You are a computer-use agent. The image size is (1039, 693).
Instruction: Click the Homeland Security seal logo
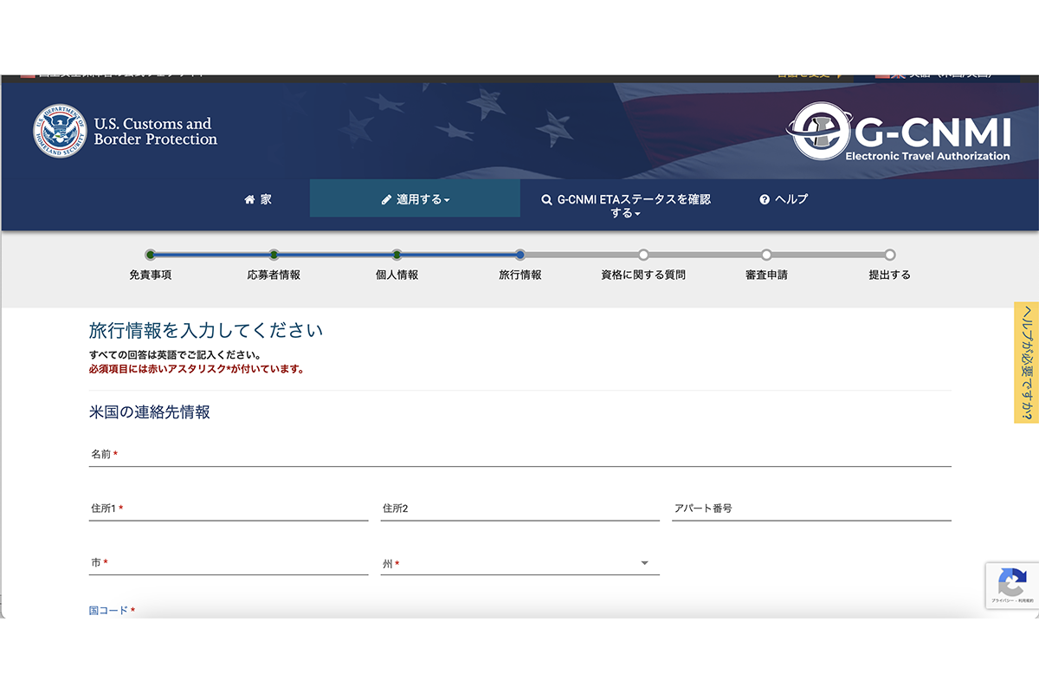[x=60, y=132]
